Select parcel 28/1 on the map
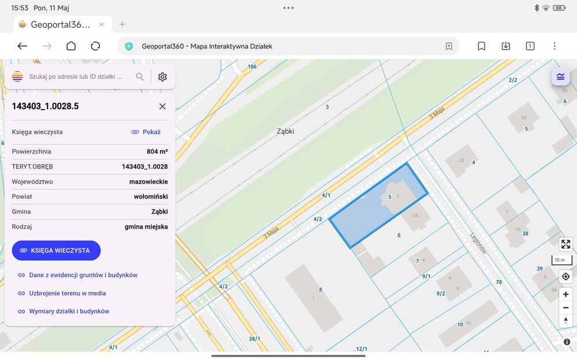The height and width of the screenshot is (360, 577). pos(254,339)
